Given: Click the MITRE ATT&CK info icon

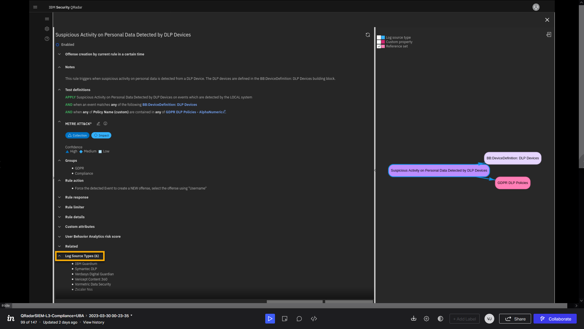Looking at the screenshot, I should [x=105, y=124].
